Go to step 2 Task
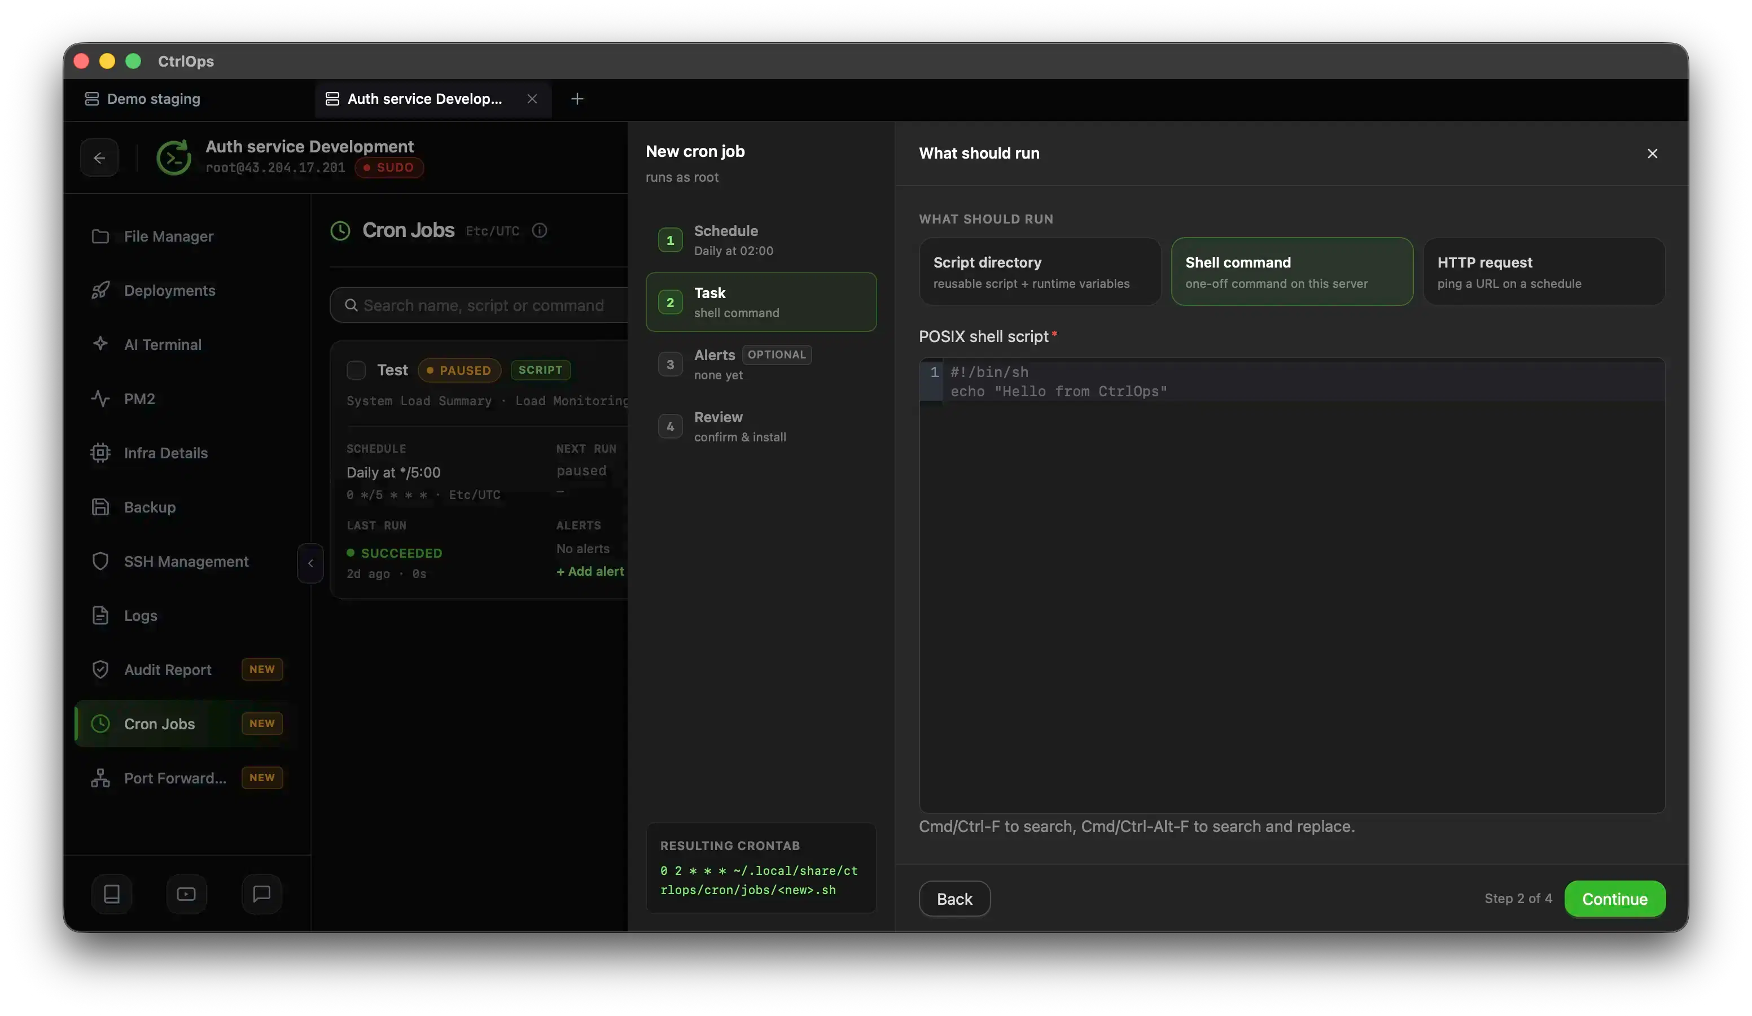 pyautogui.click(x=761, y=302)
